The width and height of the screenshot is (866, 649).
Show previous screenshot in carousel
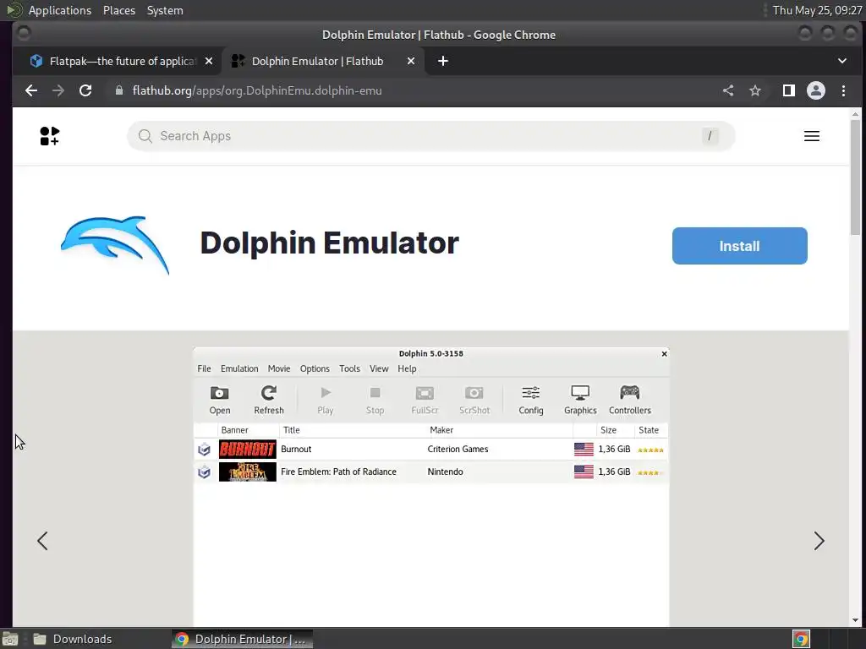pos(42,541)
